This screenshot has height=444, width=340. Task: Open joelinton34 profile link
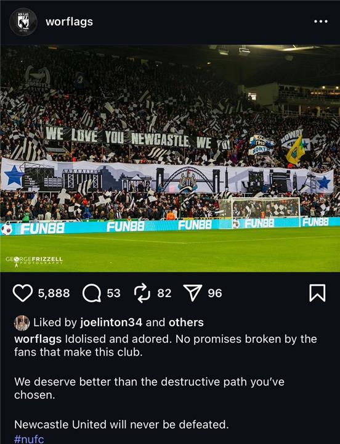(111, 323)
